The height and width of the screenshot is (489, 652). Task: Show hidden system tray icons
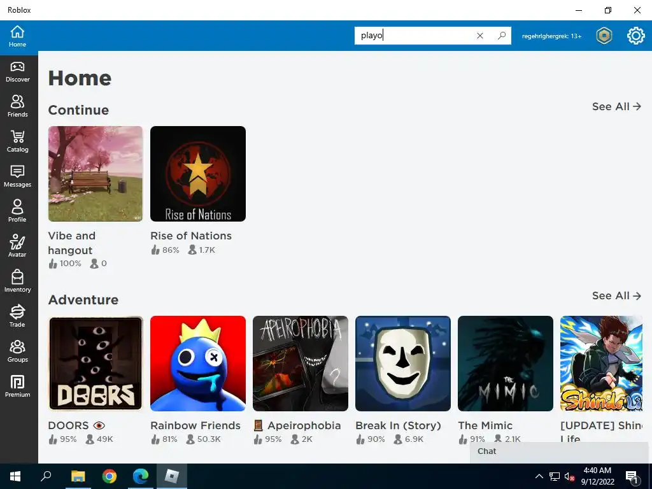(539, 476)
